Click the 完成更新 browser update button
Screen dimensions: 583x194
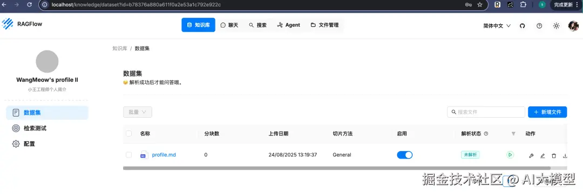click(x=566, y=5)
